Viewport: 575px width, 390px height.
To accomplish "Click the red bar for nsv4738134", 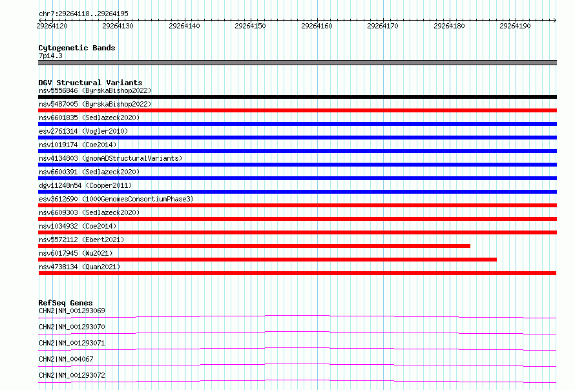I will point(297,273).
